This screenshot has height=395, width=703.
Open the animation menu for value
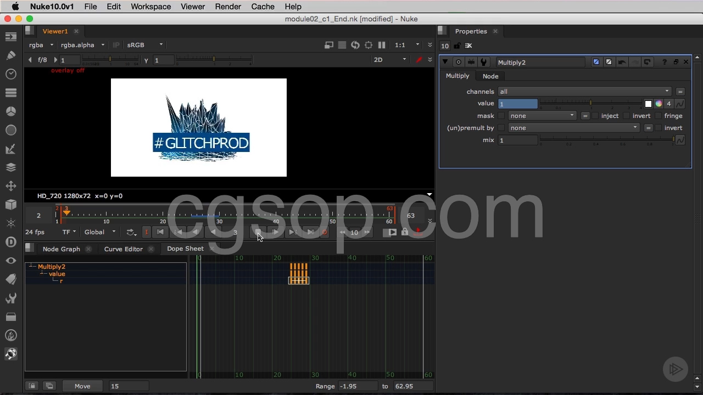(x=680, y=104)
